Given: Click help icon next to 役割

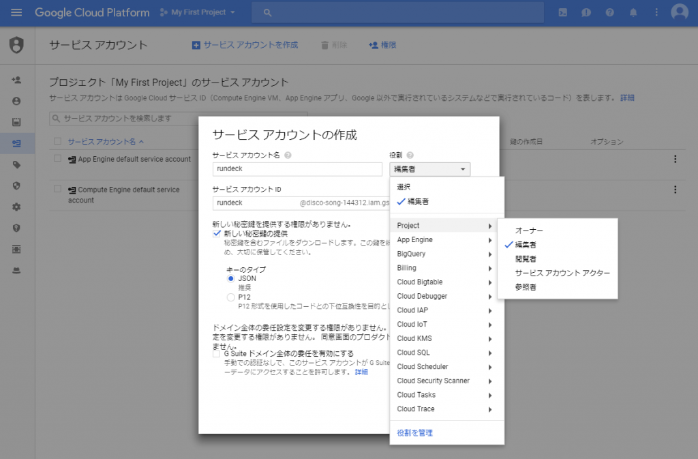Looking at the screenshot, I should 410,156.
